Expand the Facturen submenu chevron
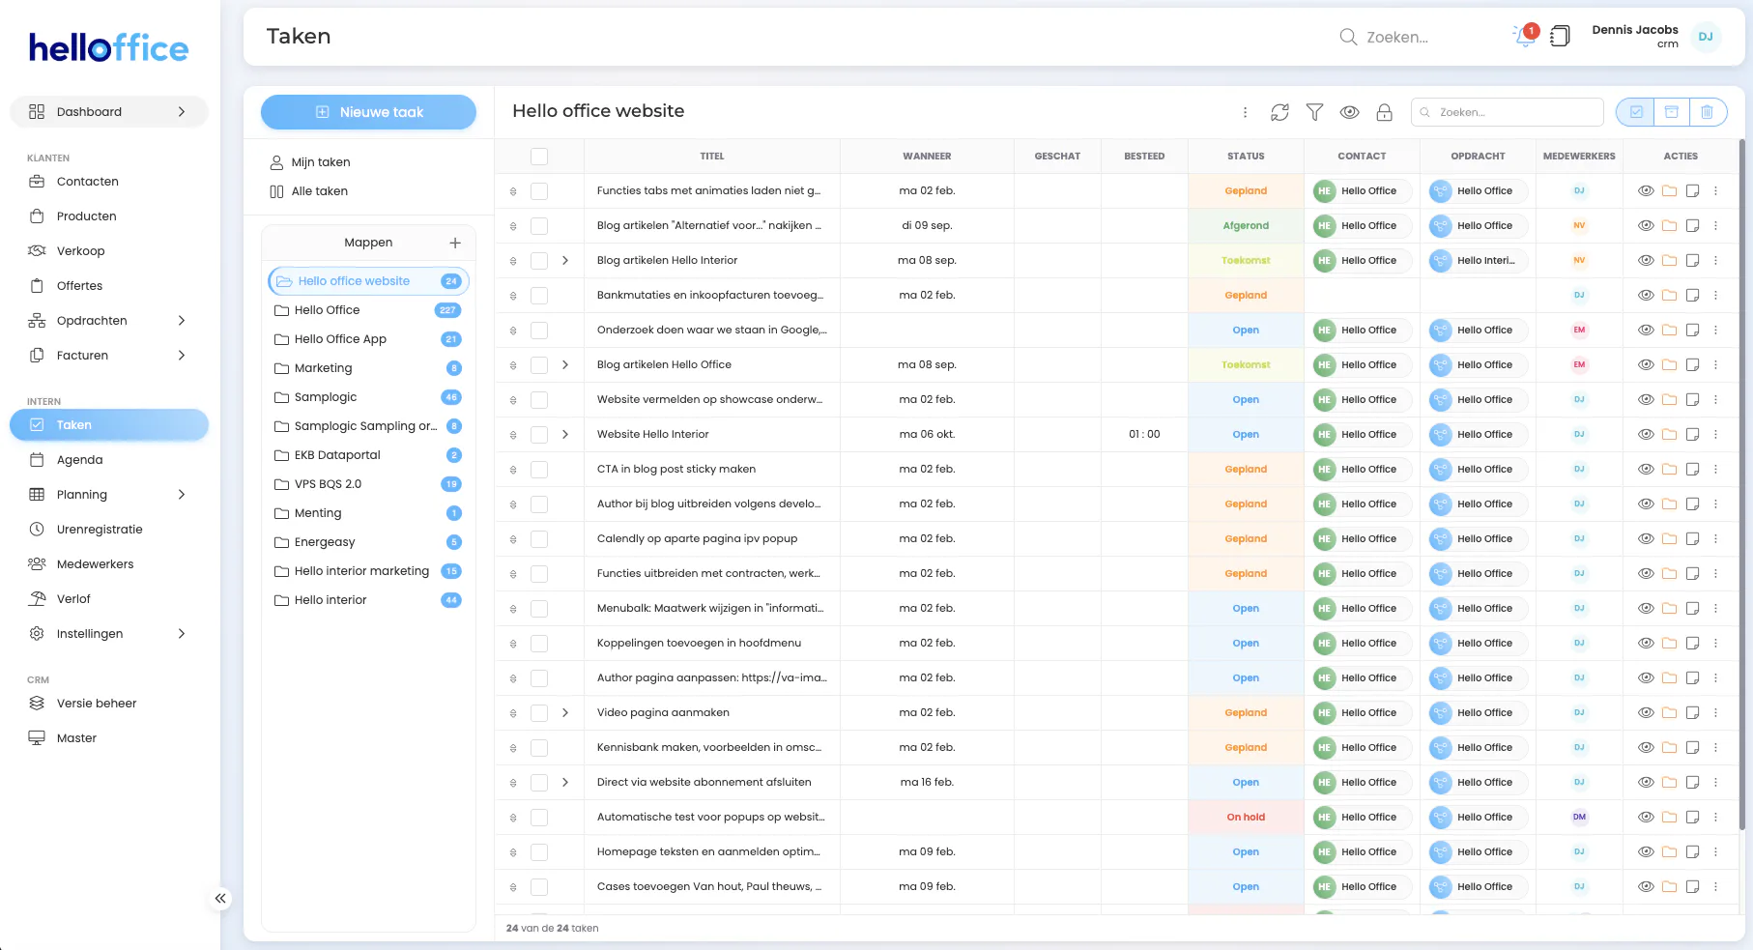The image size is (1753, 950). 181,356
